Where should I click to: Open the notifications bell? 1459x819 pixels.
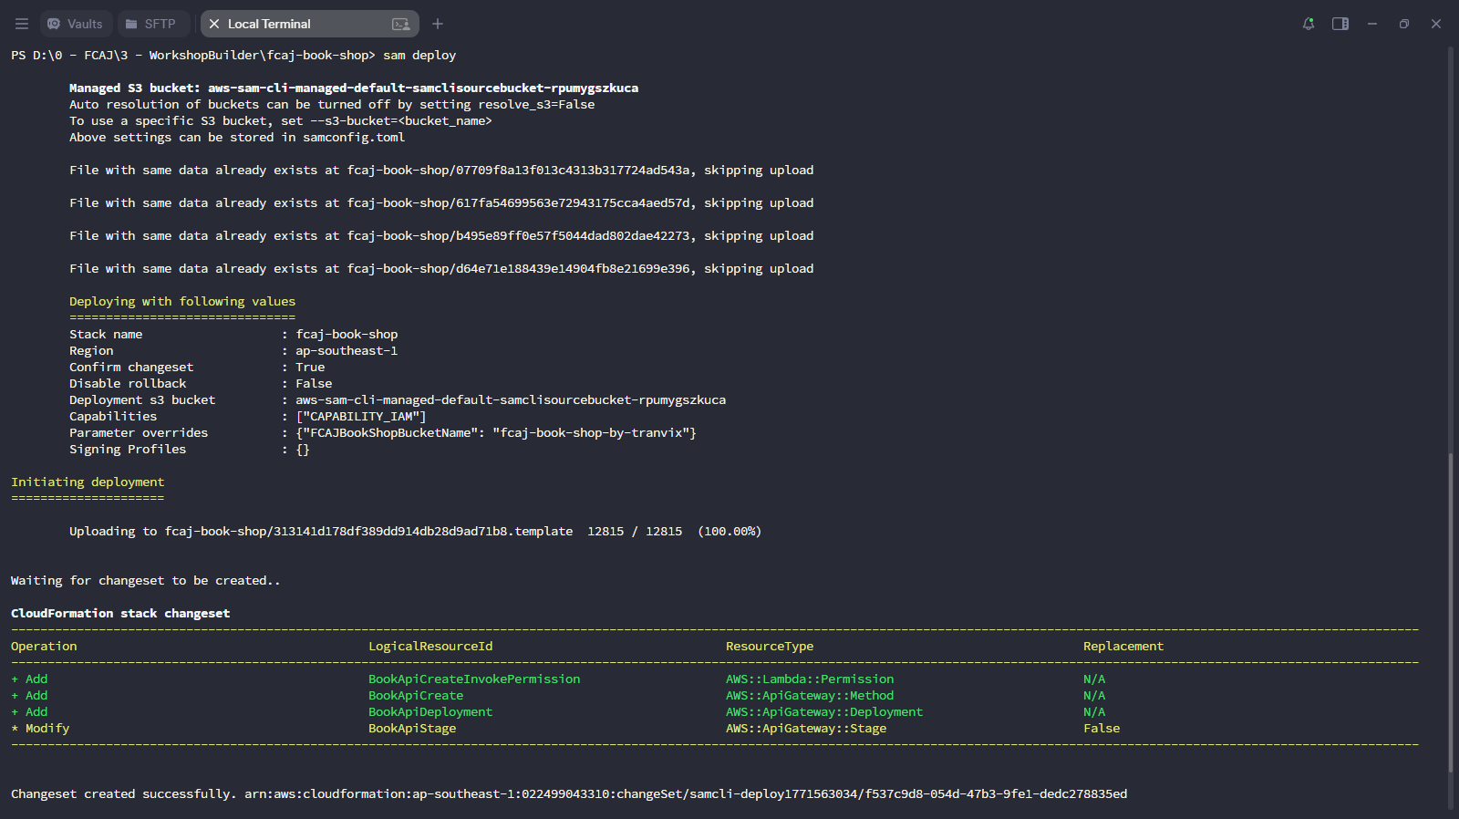tap(1309, 24)
